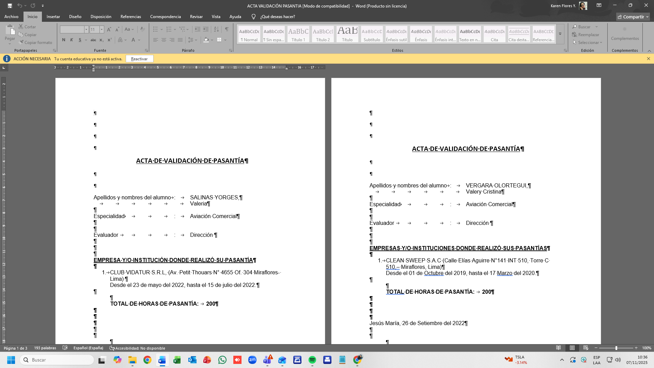Image resolution: width=654 pixels, height=368 pixels.
Task: Toggle the show paragraph marks button
Action: point(227,29)
